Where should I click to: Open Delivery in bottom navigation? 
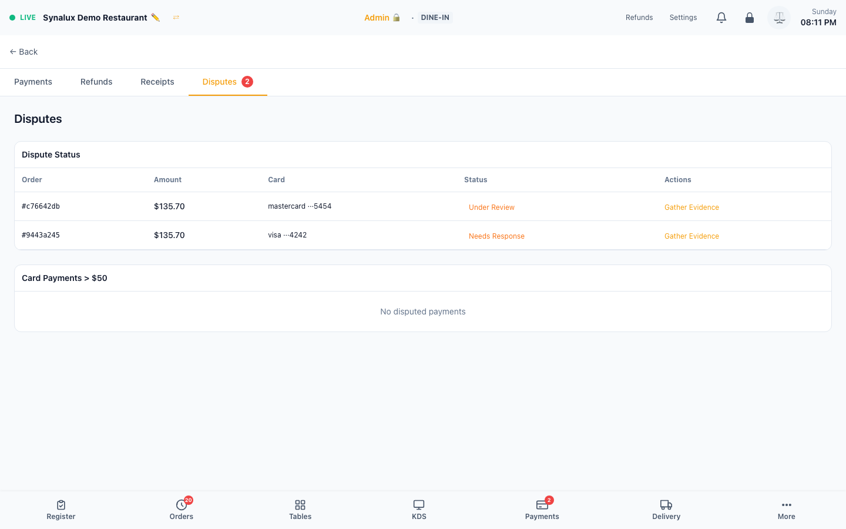(x=666, y=510)
